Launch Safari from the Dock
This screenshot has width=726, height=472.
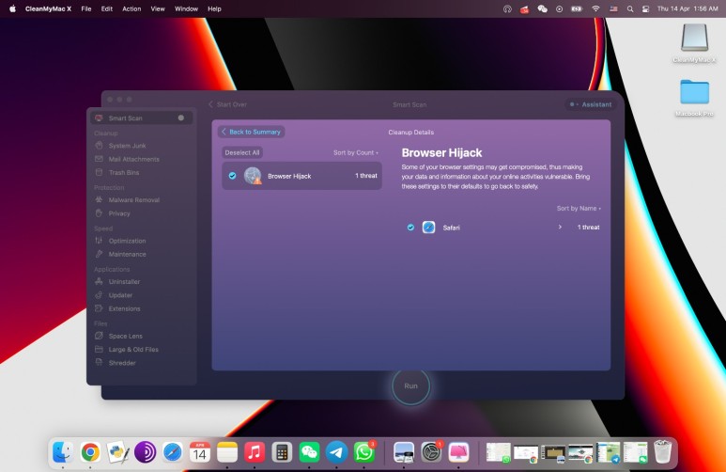pos(172,452)
